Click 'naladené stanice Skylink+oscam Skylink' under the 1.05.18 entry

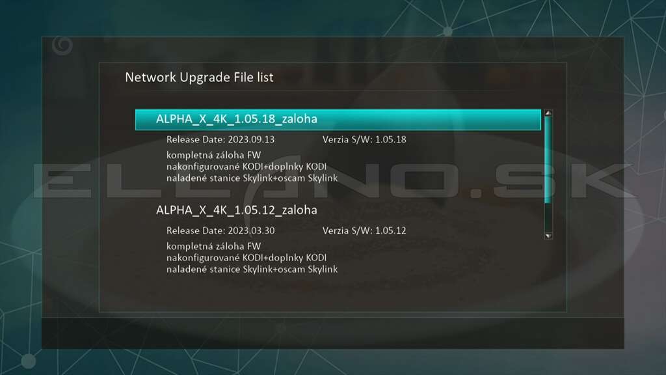click(252, 178)
